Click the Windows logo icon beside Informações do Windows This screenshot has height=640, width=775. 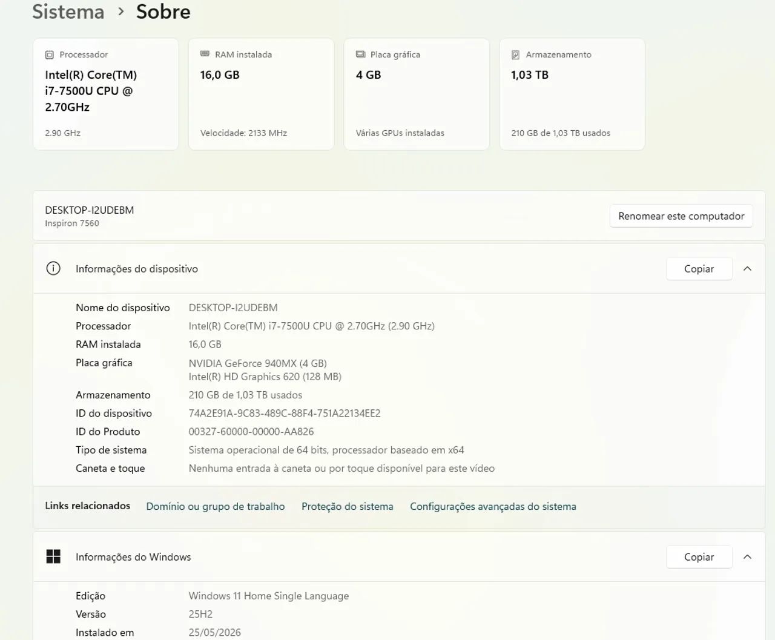tap(53, 556)
